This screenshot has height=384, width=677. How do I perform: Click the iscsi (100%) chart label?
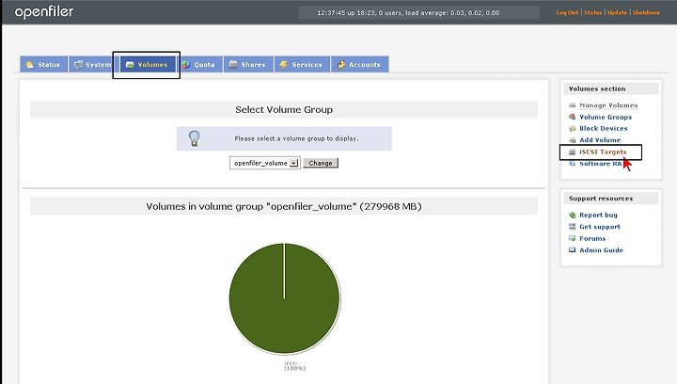pyautogui.click(x=294, y=366)
